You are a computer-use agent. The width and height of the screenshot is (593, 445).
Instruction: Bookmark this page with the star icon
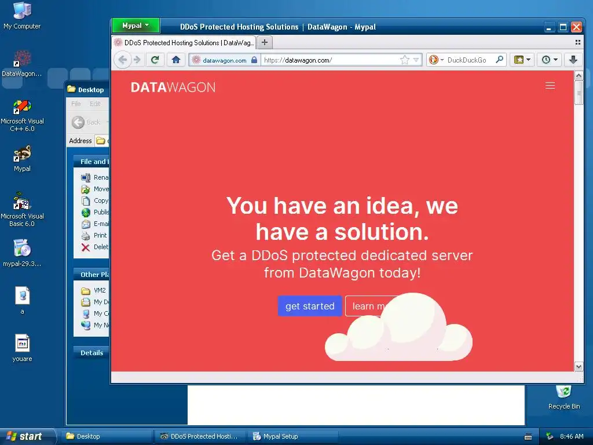(404, 60)
